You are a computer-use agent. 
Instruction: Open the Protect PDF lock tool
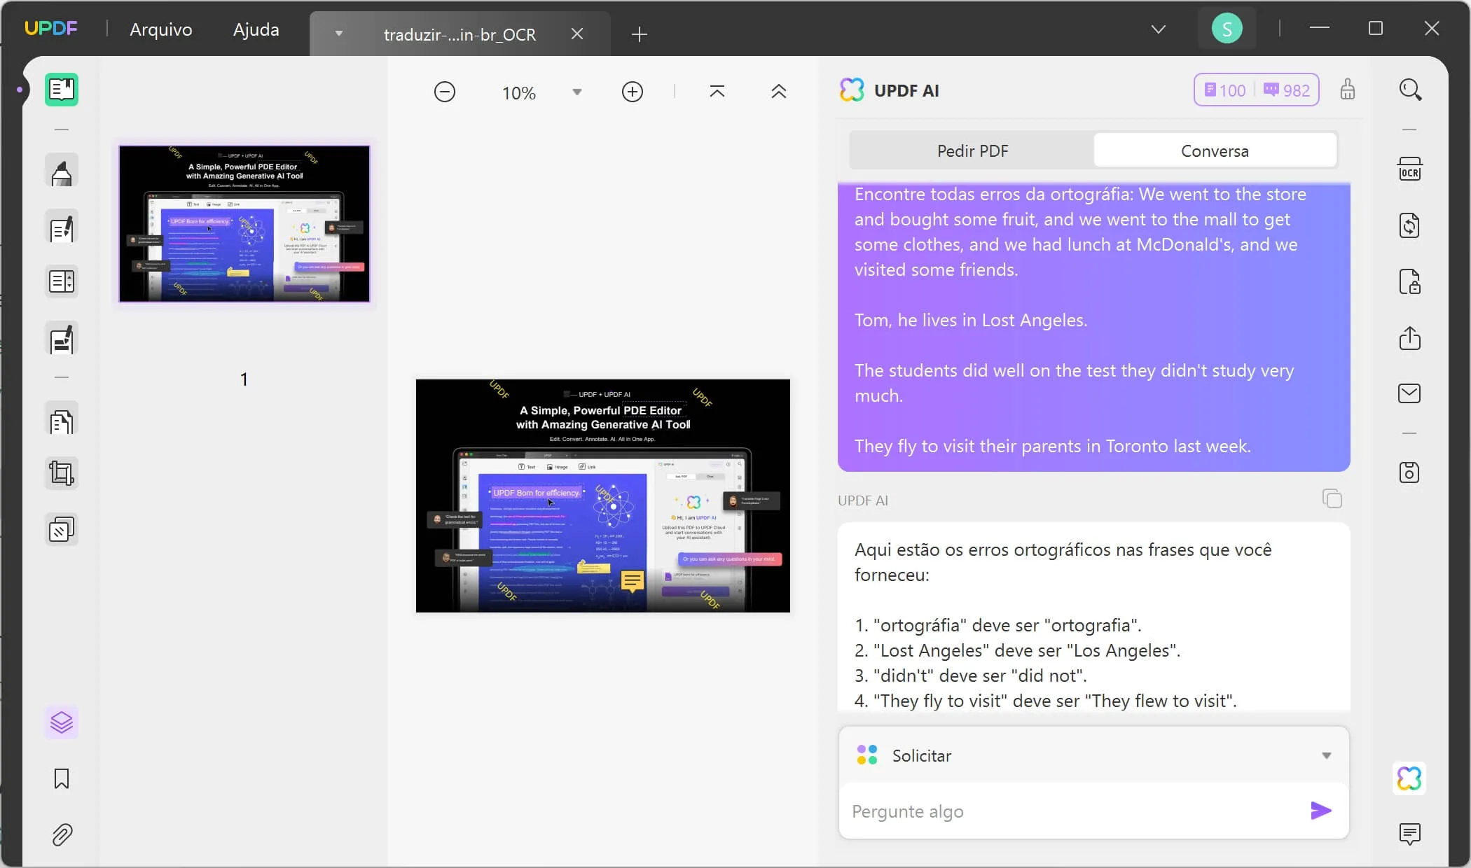pyautogui.click(x=1410, y=281)
